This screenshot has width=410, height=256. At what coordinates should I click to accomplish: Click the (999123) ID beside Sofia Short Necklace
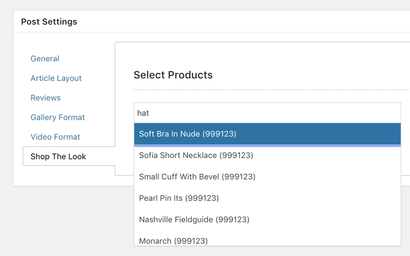tap(236, 155)
